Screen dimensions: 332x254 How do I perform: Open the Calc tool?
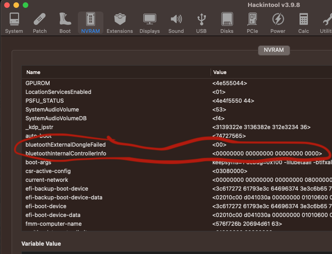pos(304,23)
